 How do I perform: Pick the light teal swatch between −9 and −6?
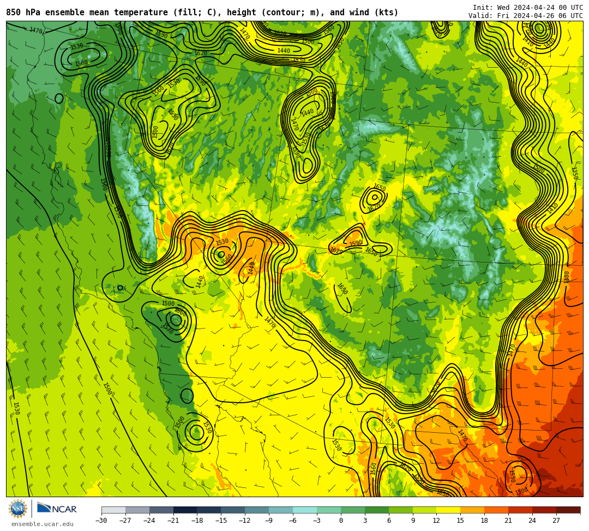[x=281, y=510]
